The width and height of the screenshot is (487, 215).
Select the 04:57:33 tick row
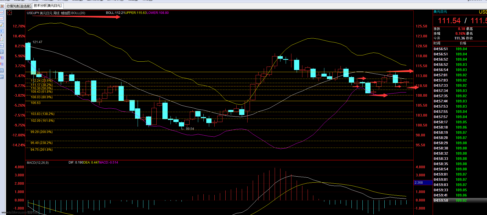[x=460, y=85]
